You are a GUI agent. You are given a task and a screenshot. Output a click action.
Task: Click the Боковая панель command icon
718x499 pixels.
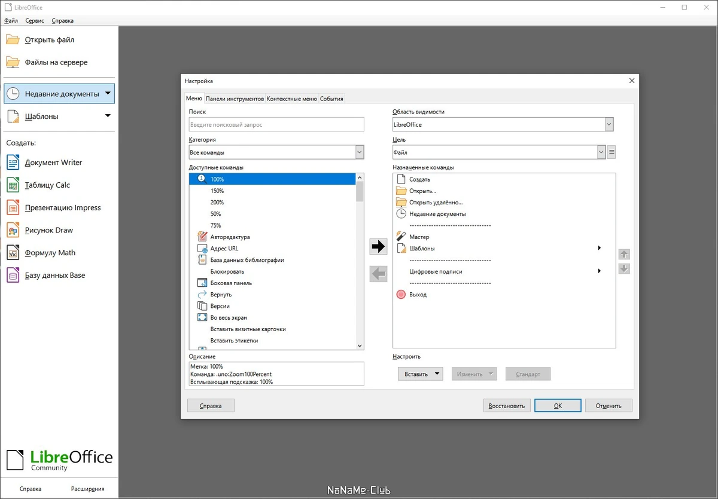(202, 283)
